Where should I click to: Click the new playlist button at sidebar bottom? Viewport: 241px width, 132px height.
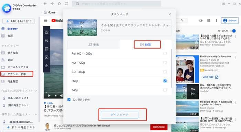tap(19, 127)
